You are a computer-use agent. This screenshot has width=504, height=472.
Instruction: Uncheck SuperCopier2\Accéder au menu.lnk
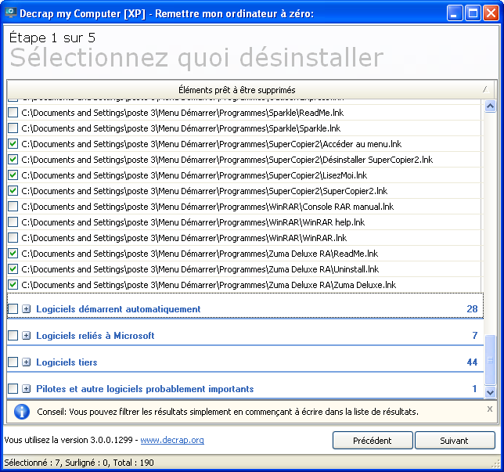[13, 144]
